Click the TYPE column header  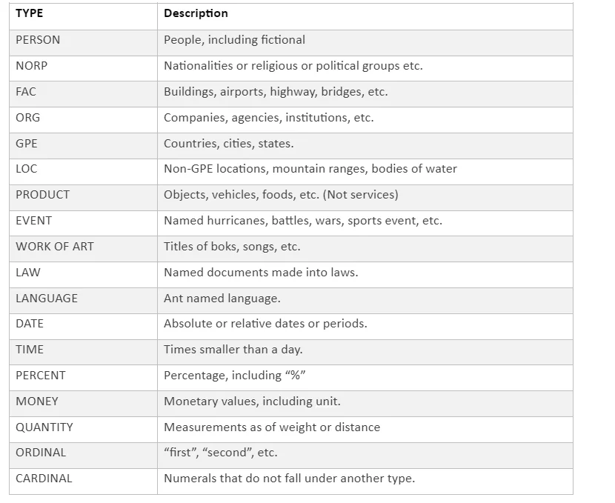30,13
